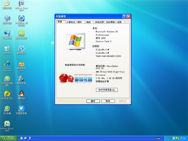Go to the 远程 tab

(x=119, y=22)
